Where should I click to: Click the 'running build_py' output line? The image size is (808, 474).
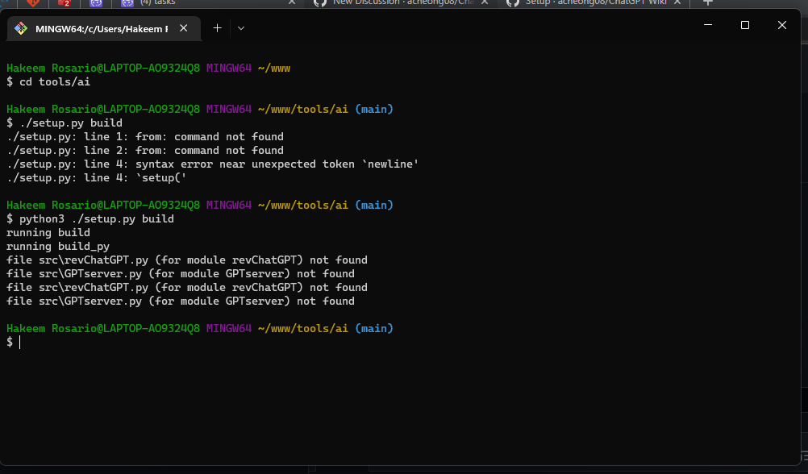[58, 247]
